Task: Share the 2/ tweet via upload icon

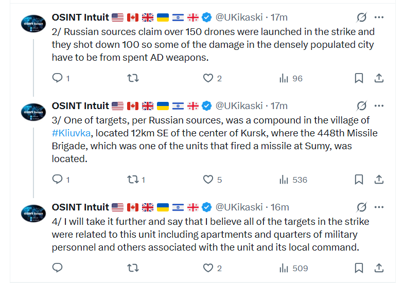Action: 379,78
